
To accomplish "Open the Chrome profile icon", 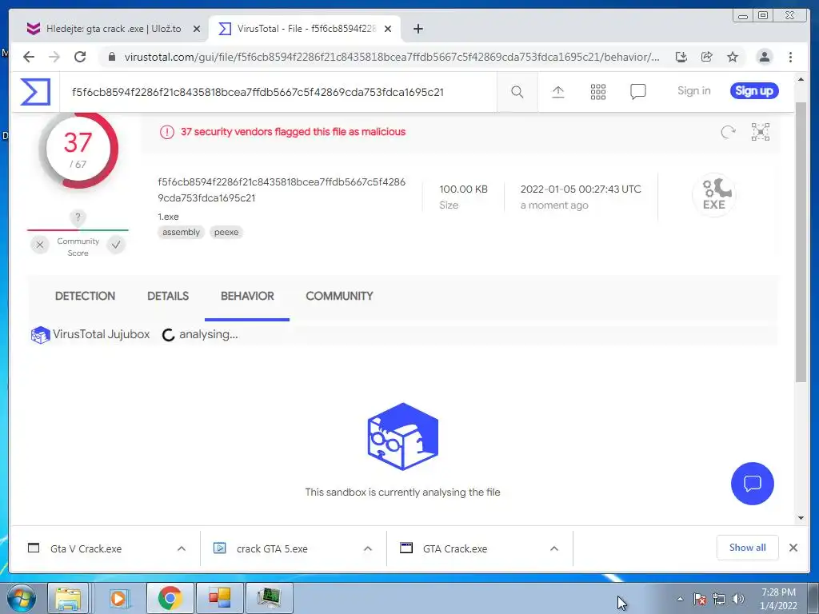I will (x=764, y=57).
